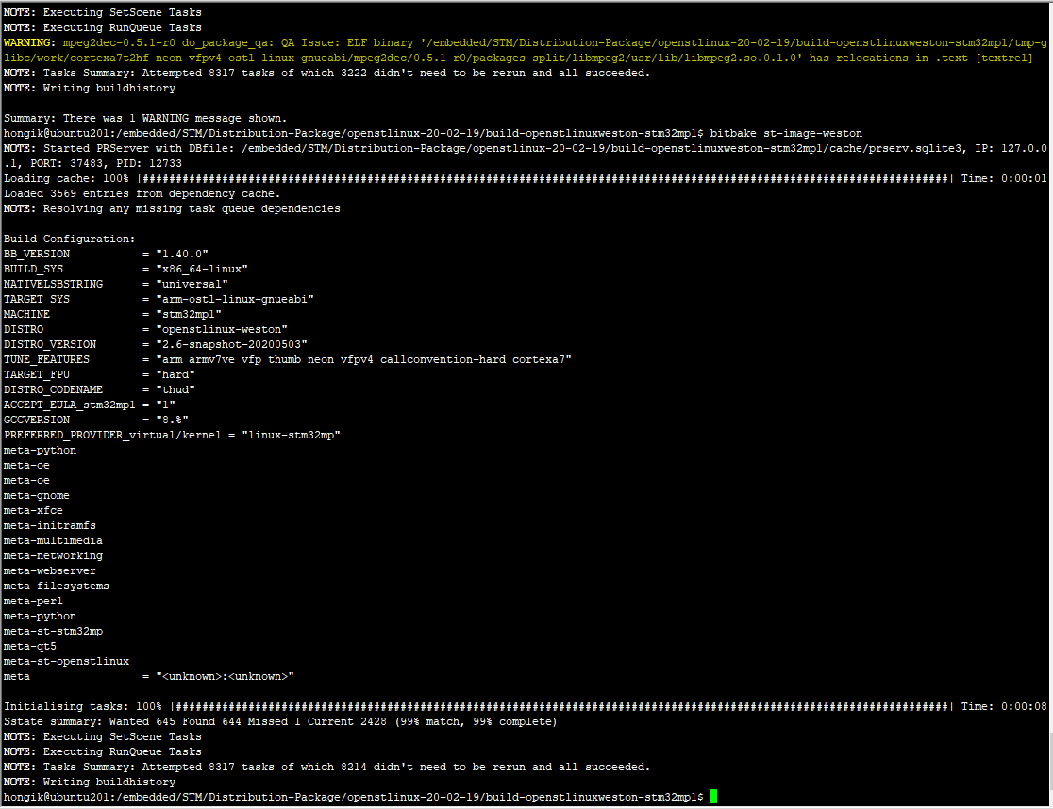Click the yellow WARNING label
The height and width of the screenshot is (809, 1053).
coord(30,43)
